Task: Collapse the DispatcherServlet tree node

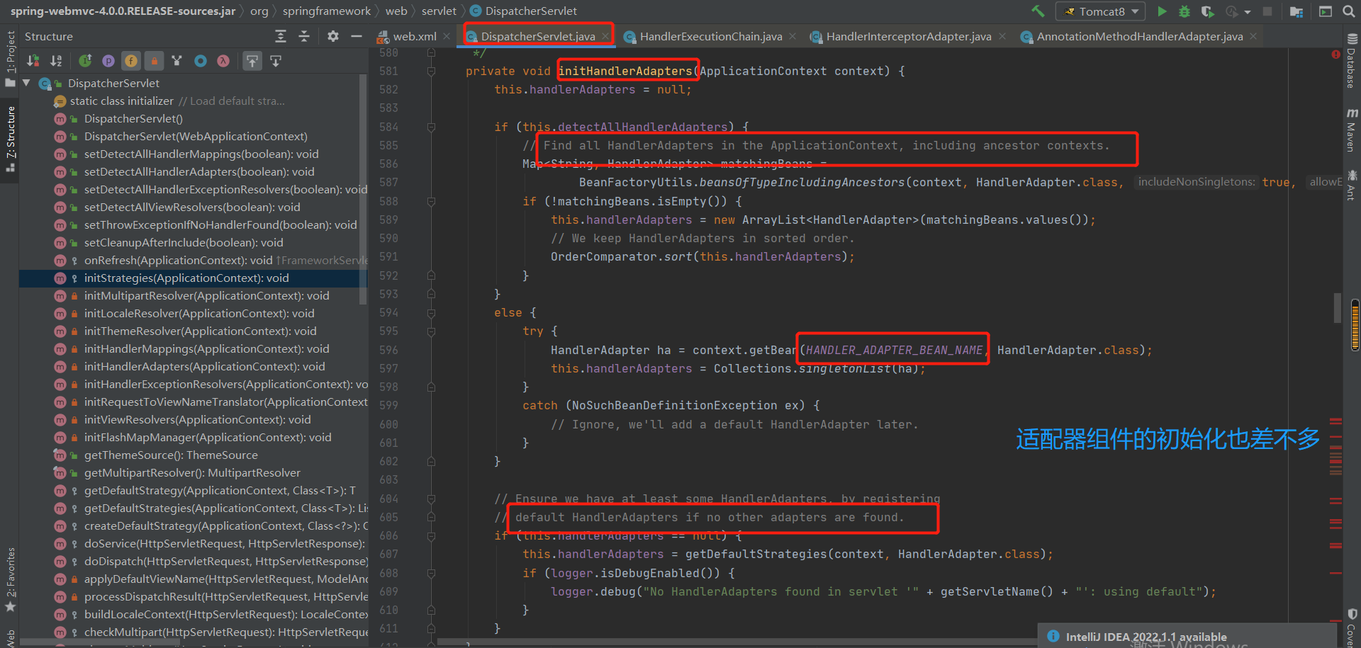Action: coord(27,84)
